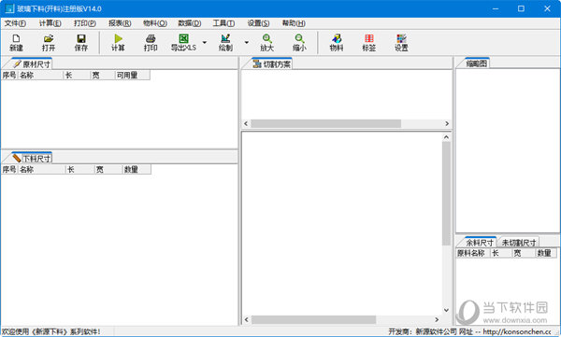Click the drawing area vertical scrollbar thumb
The height and width of the screenshot is (337, 561).
[x=446, y=193]
